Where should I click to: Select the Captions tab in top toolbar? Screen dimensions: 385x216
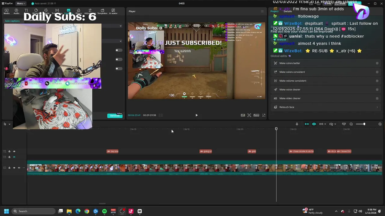pyautogui.click(x=68, y=11)
